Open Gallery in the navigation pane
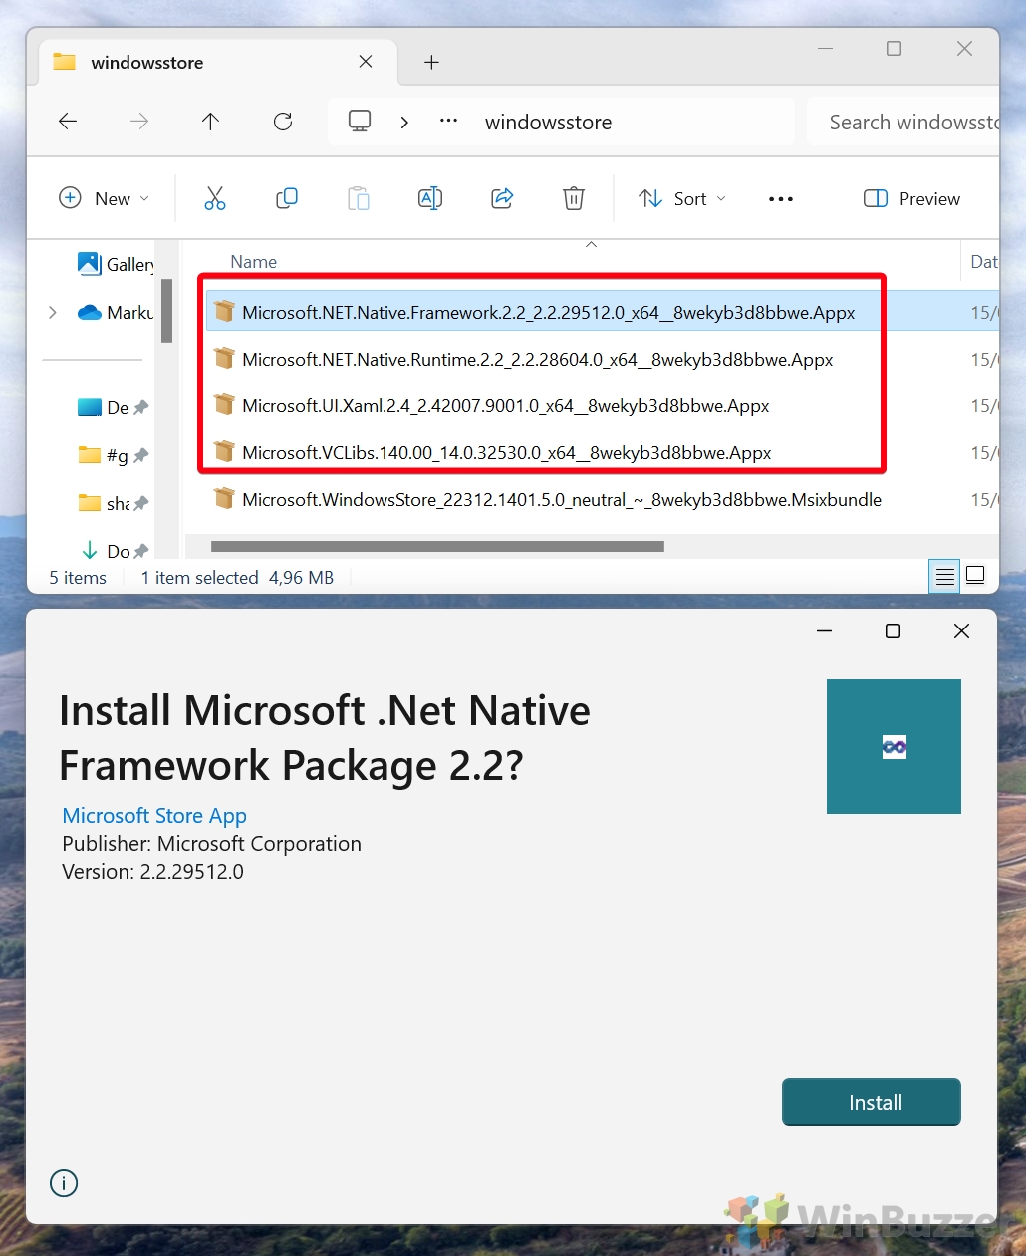 coord(116,264)
